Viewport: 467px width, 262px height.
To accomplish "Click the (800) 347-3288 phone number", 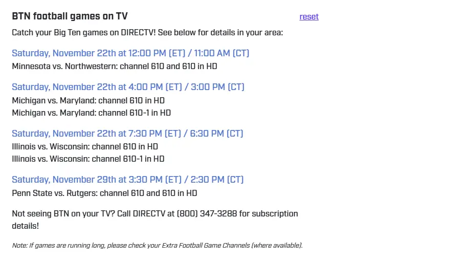I will click(x=207, y=213).
